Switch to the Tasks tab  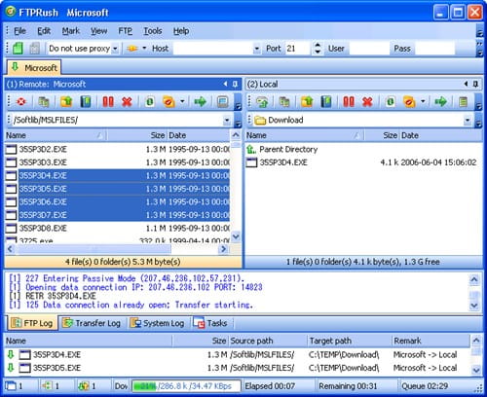pyautogui.click(x=209, y=323)
